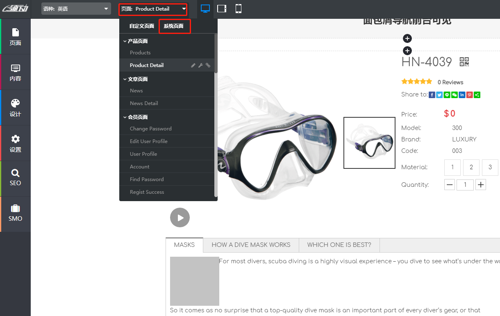Click the HN-4039 product title
The image size is (500, 316).
coord(427,62)
